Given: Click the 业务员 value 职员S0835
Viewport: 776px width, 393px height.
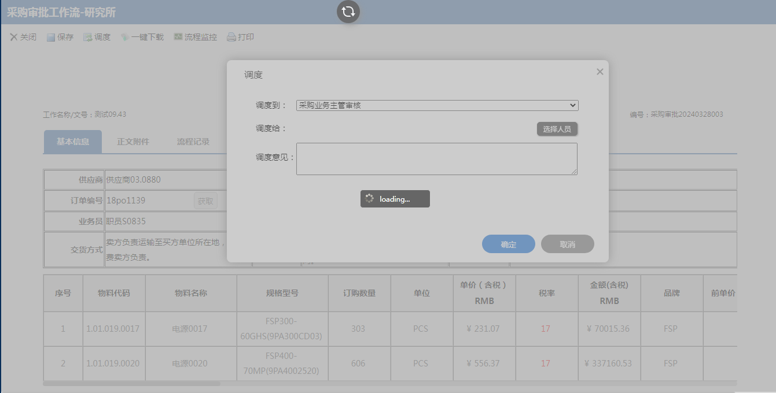Looking at the screenshot, I should coord(126,221).
